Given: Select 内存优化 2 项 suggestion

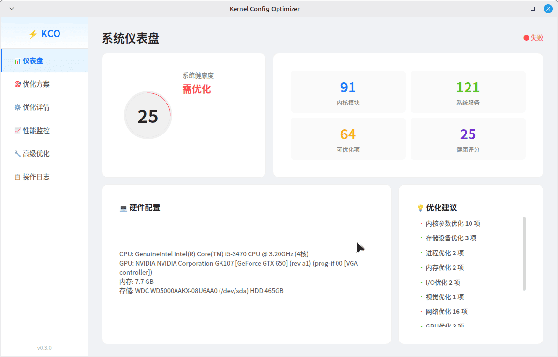Looking at the screenshot, I should [x=445, y=268].
